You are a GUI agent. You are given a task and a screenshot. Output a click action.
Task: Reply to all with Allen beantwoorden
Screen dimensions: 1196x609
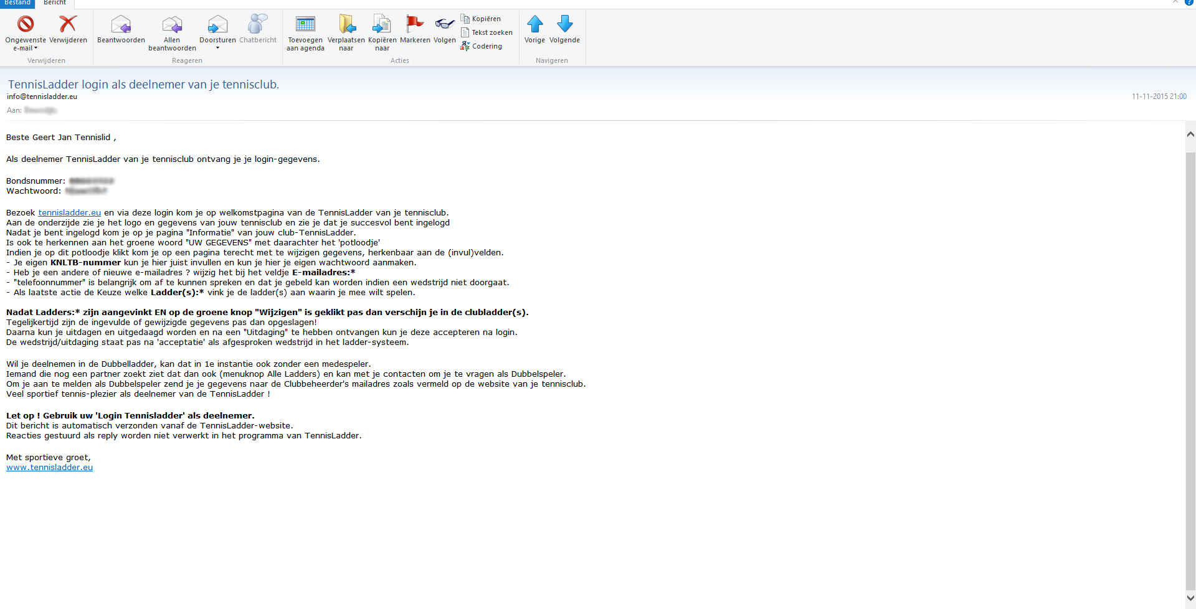pos(172,33)
